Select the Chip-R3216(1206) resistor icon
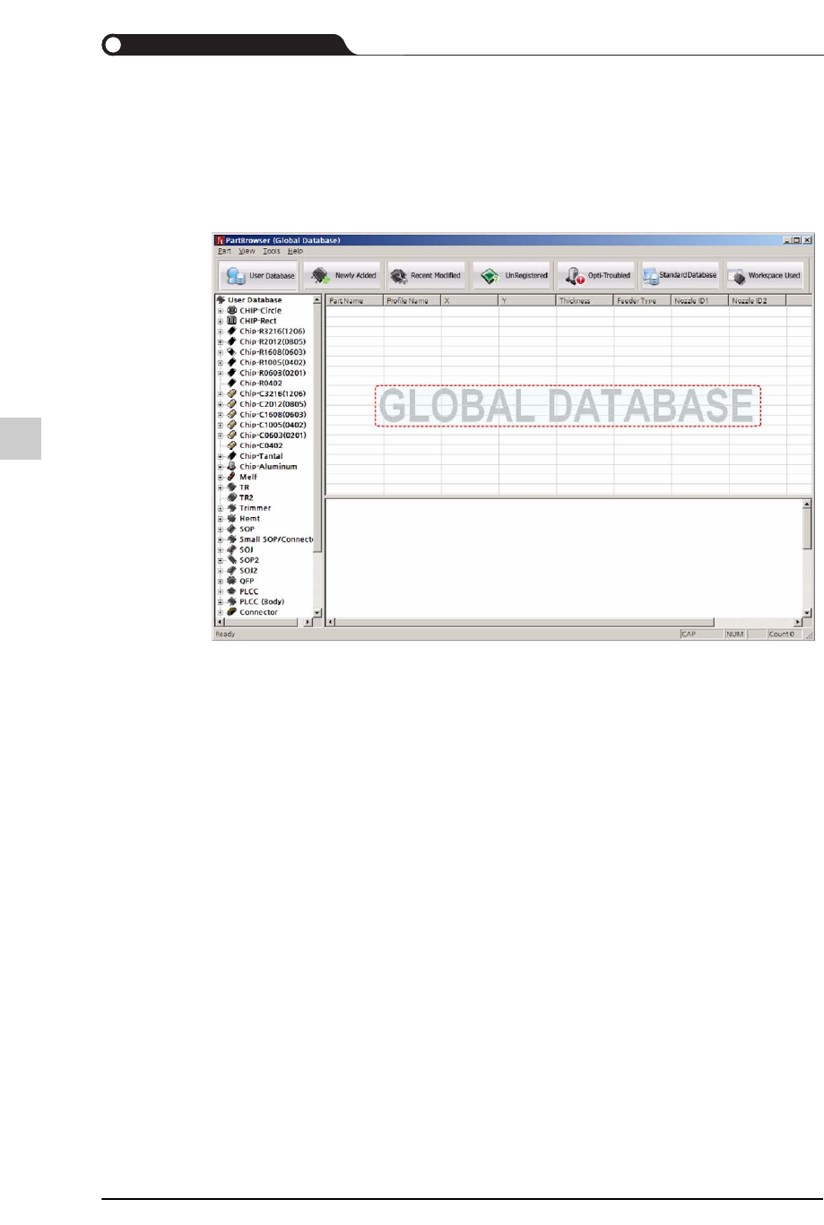The height and width of the screenshot is (1225, 824). [232, 331]
